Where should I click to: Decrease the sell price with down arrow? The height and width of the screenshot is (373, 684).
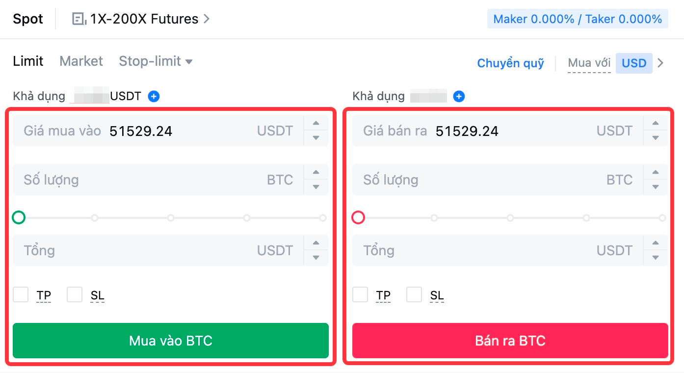click(656, 138)
